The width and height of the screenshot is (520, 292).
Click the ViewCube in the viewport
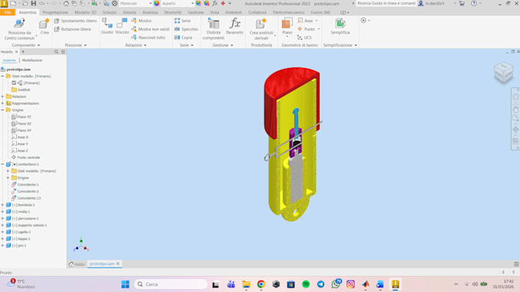click(503, 73)
